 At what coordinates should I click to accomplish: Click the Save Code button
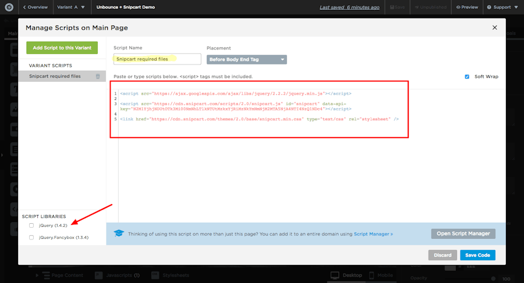click(477, 255)
